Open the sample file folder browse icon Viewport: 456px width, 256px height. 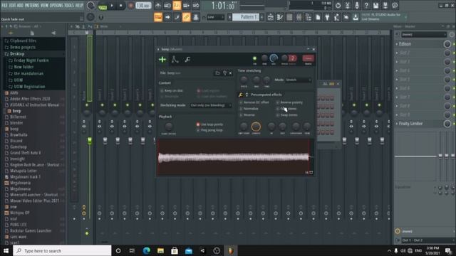point(217,73)
